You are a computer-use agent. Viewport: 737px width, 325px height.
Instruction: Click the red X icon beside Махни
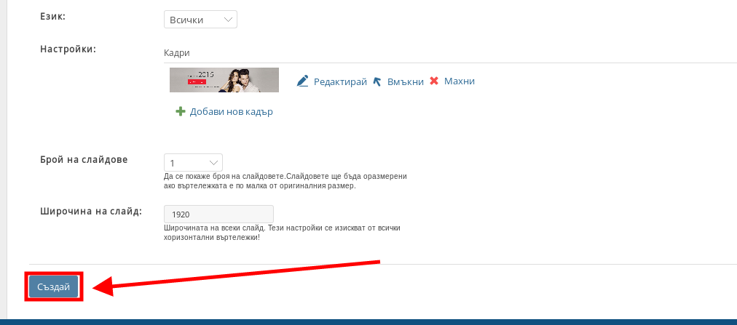434,81
